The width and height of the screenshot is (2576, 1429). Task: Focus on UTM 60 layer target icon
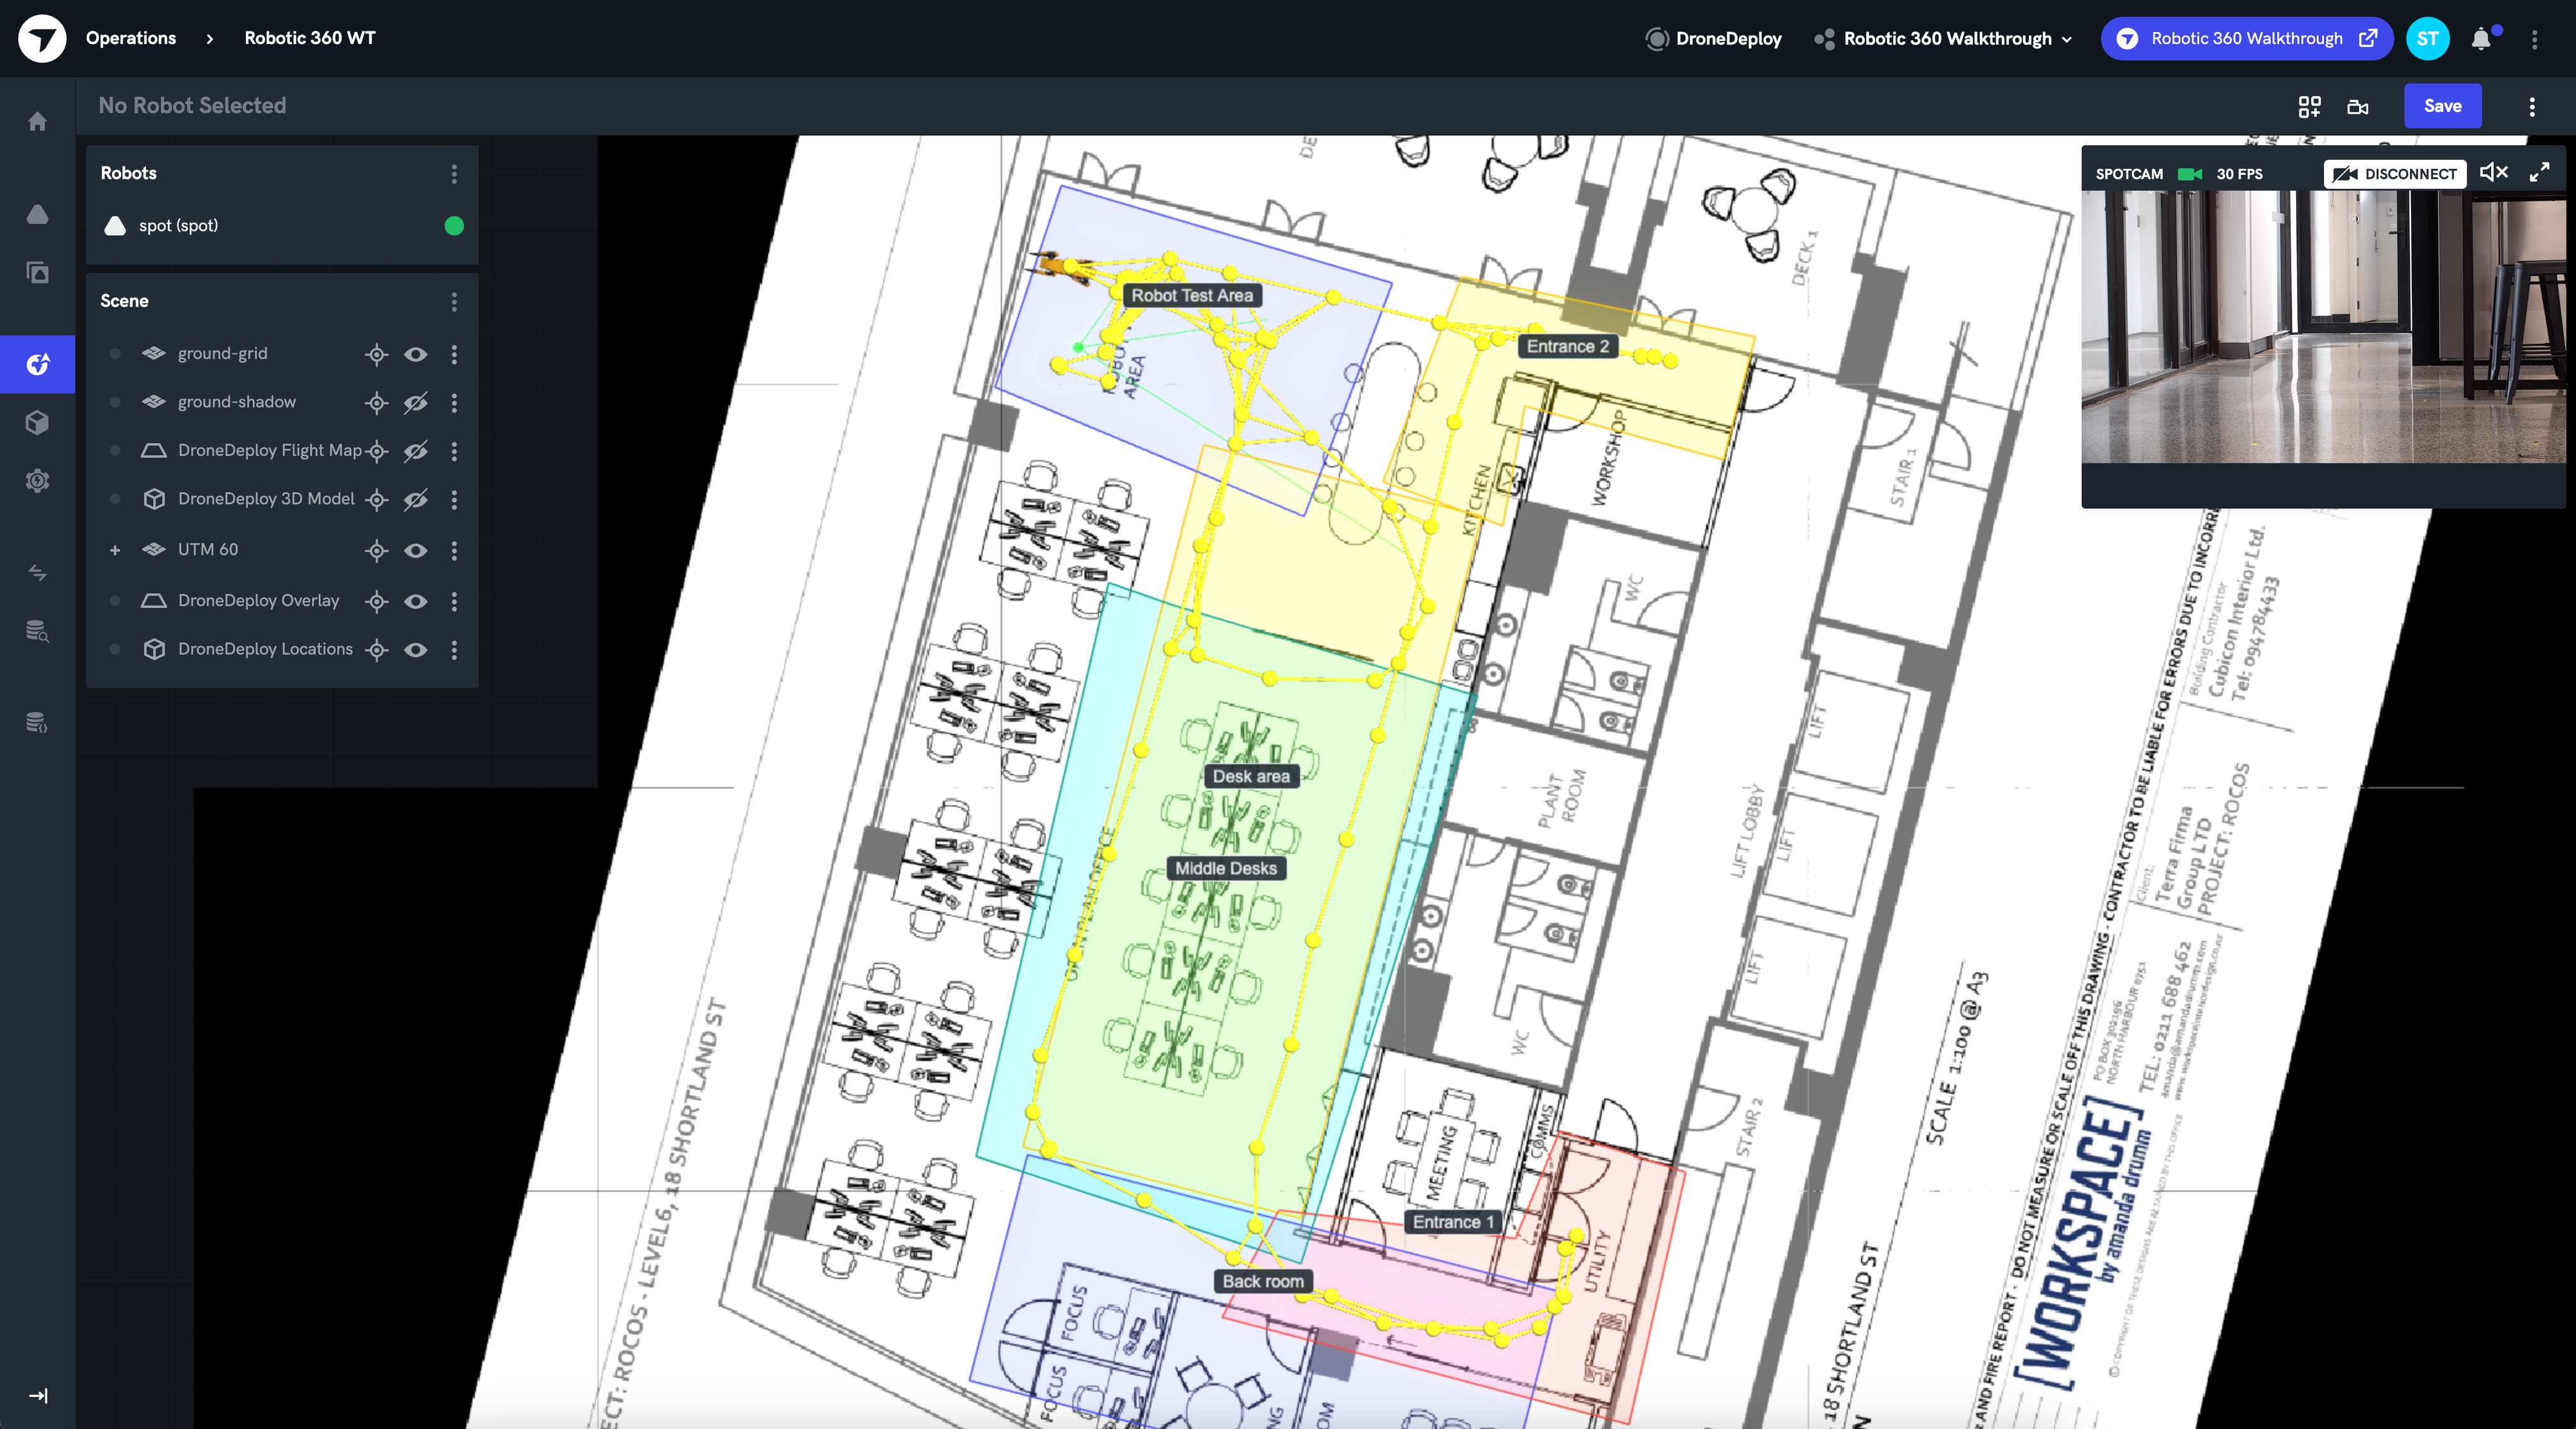pyautogui.click(x=376, y=551)
